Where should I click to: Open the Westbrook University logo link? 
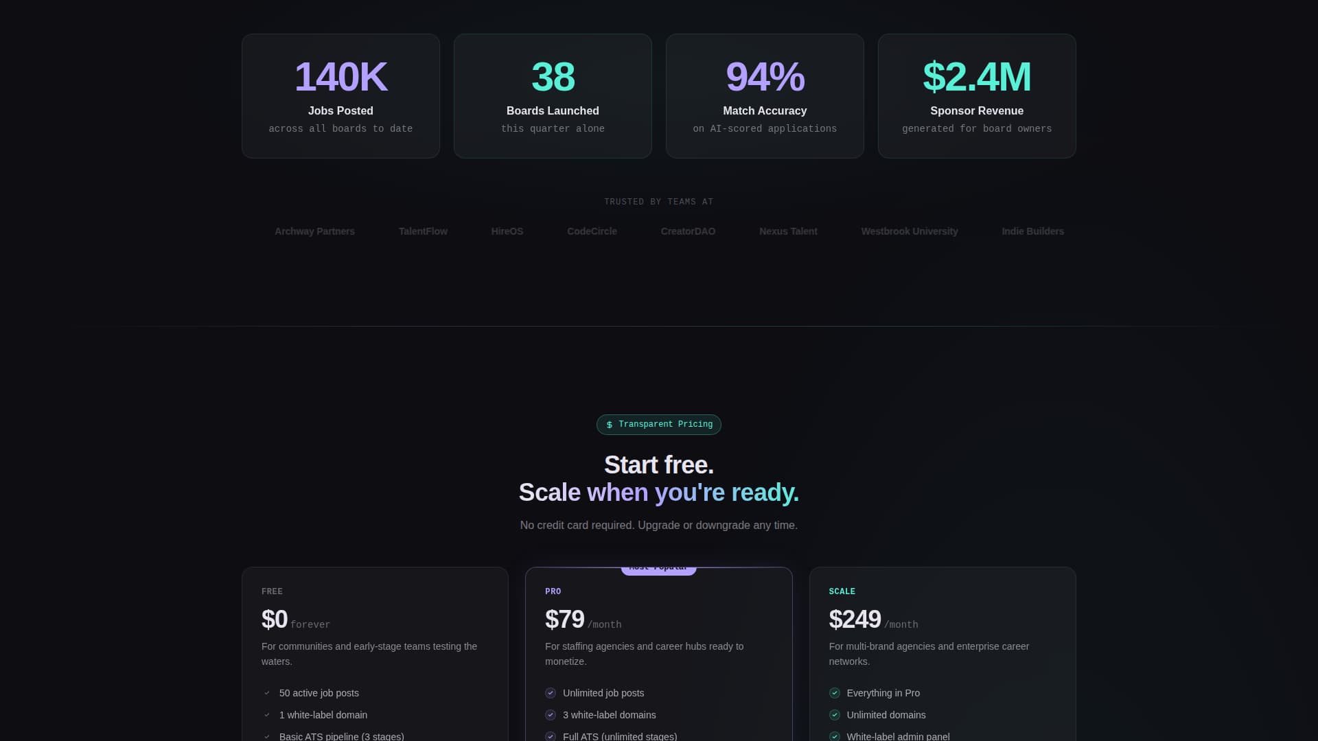click(910, 231)
